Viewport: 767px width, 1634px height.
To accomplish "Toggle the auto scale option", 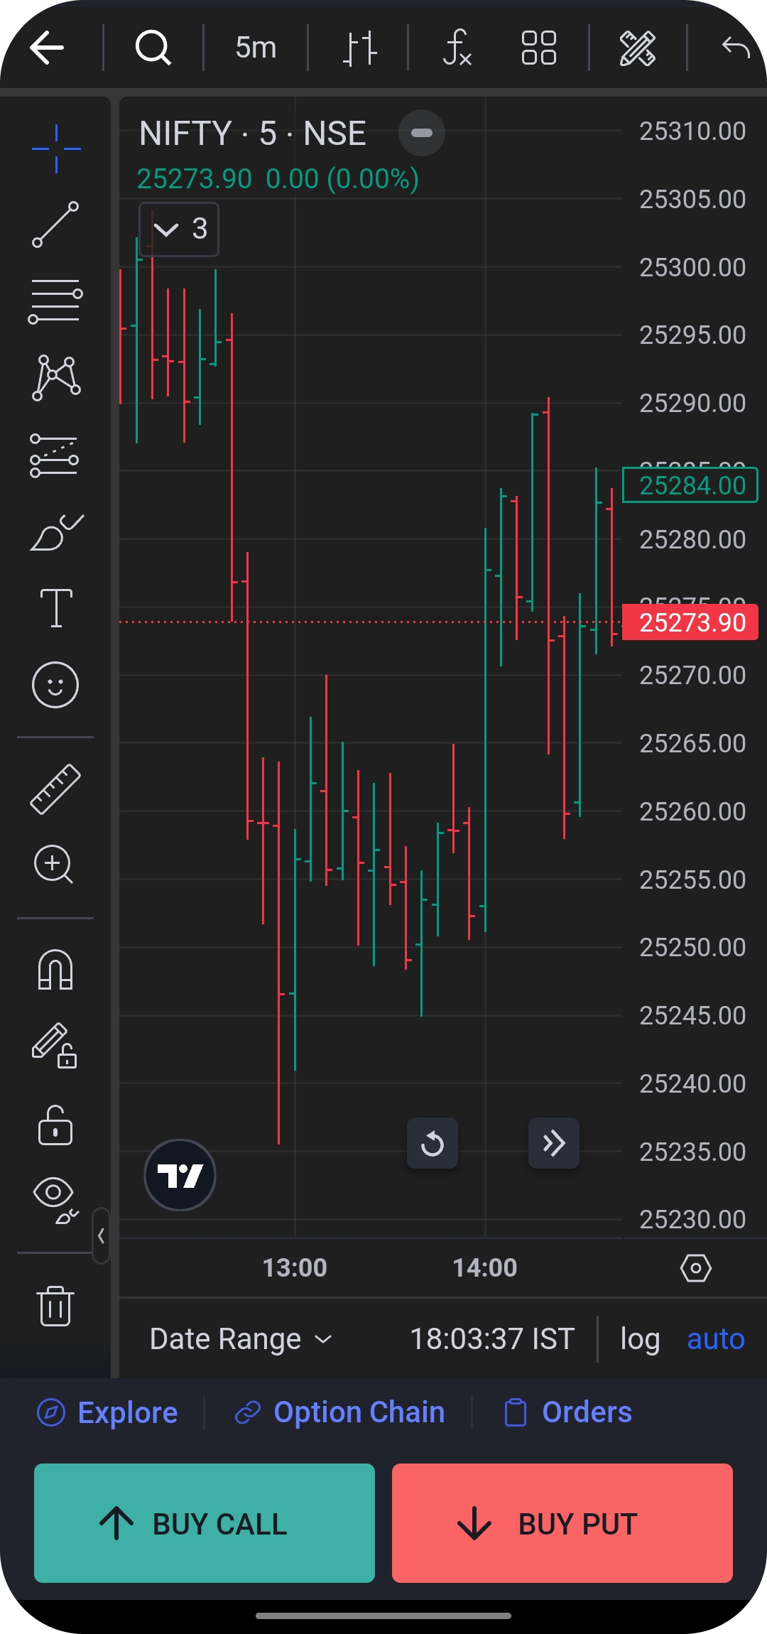I will click(x=715, y=1339).
